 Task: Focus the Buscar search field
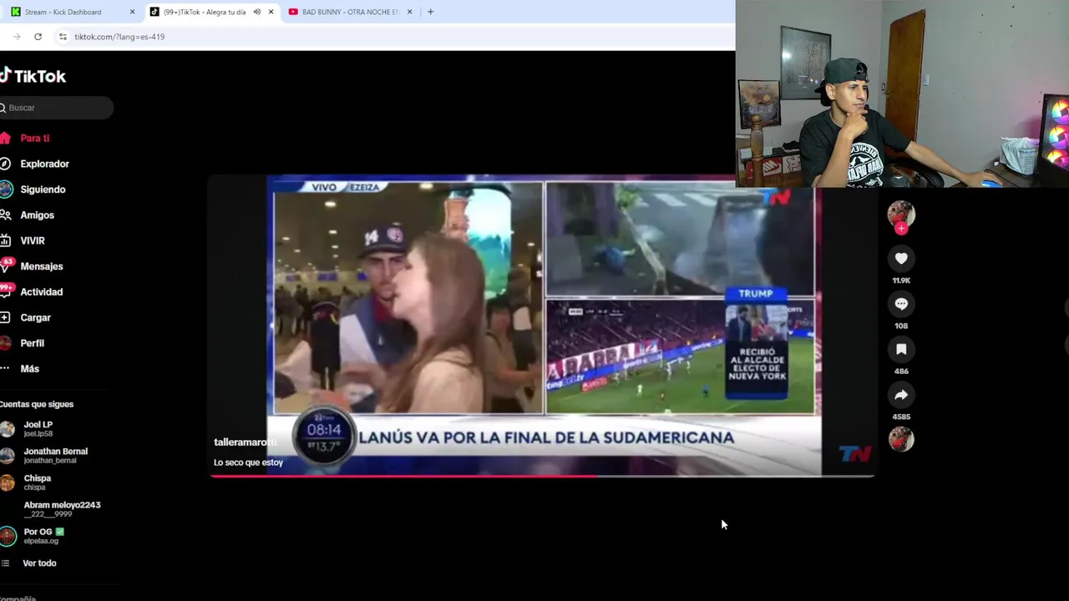point(56,108)
